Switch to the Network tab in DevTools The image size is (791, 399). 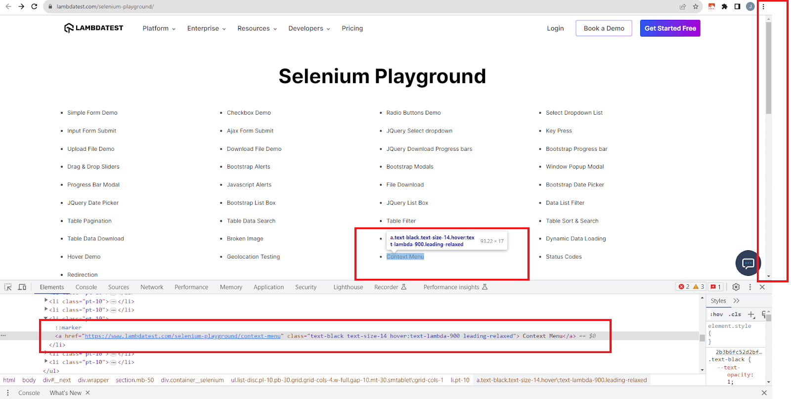point(152,287)
